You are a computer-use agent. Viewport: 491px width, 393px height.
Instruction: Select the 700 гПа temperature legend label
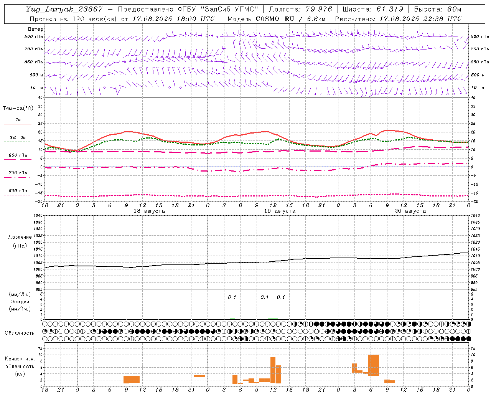[x=18, y=173]
